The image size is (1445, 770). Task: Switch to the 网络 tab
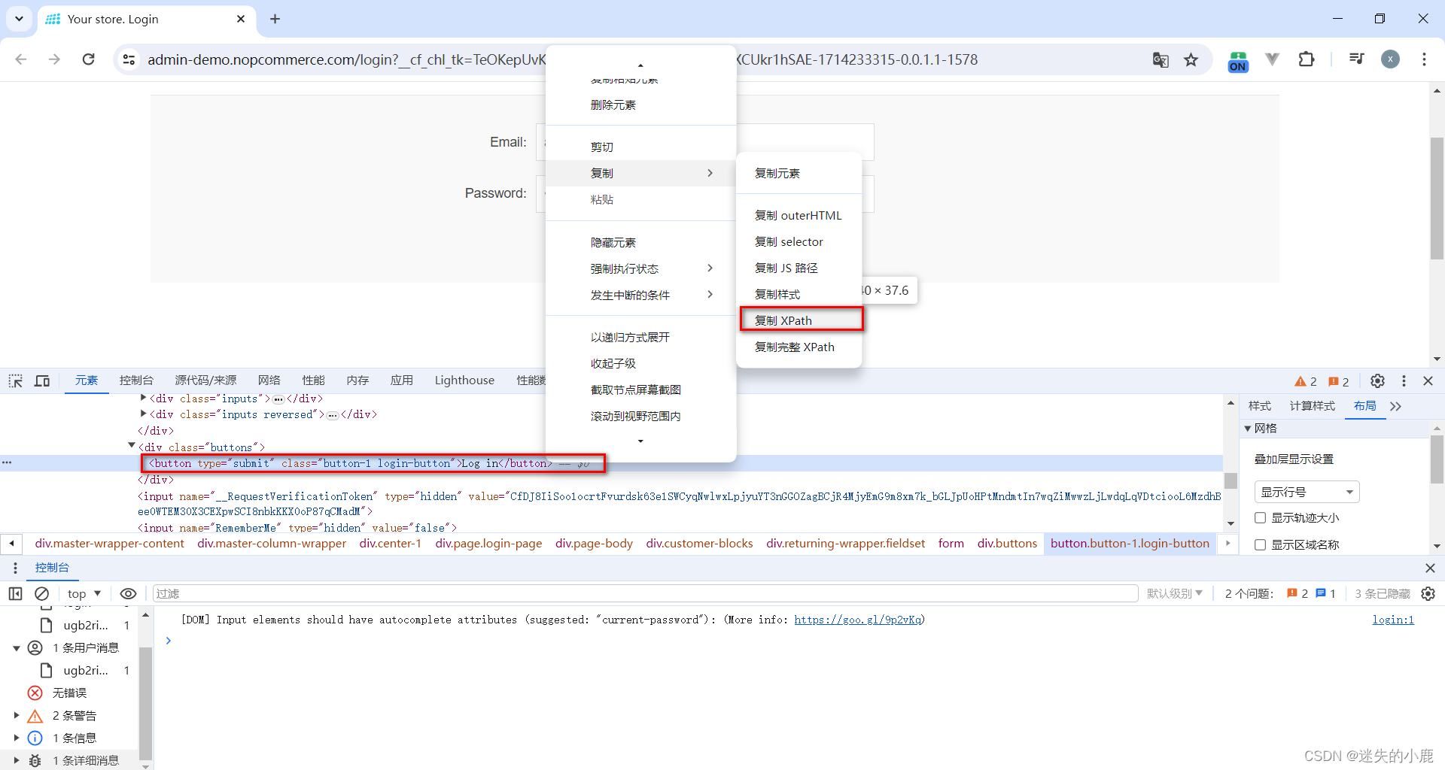tap(269, 380)
